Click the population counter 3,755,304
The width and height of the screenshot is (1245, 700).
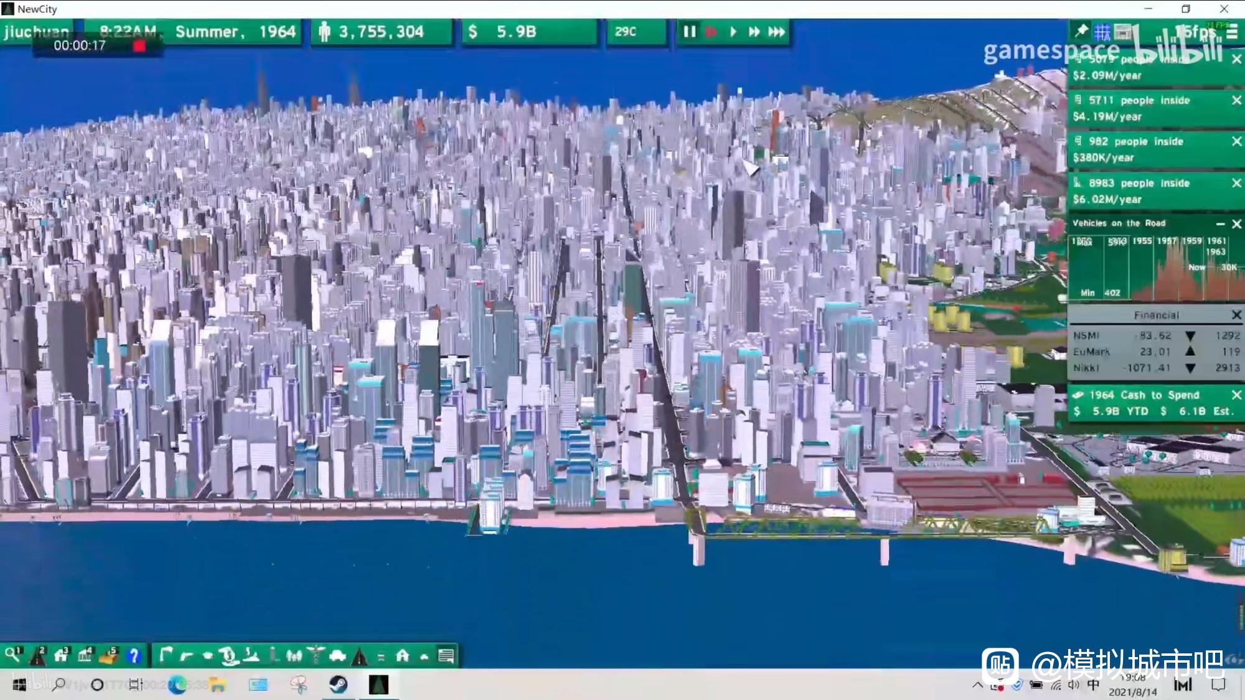coord(380,32)
